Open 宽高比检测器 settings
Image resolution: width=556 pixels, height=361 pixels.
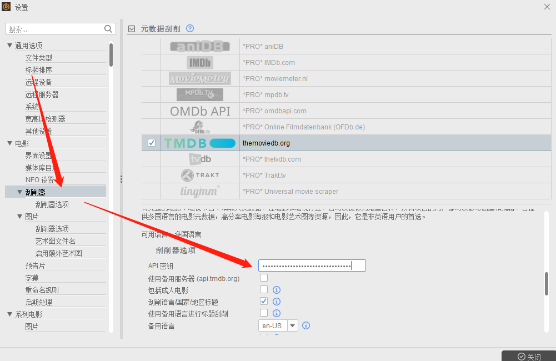[45, 119]
